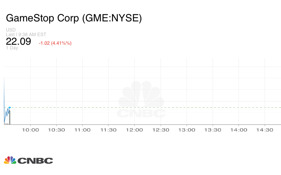
Task: Click the green dashed previous-close line
Action: (156, 107)
